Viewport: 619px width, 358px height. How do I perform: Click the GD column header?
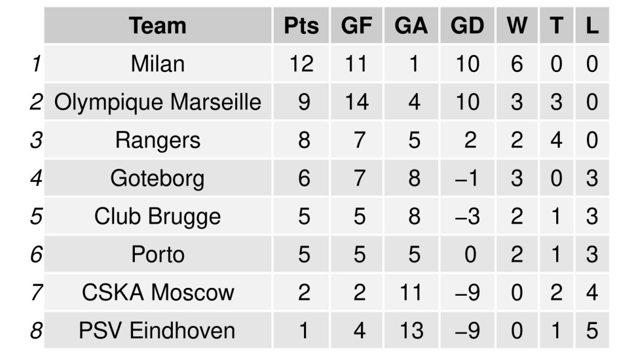pos(467,26)
